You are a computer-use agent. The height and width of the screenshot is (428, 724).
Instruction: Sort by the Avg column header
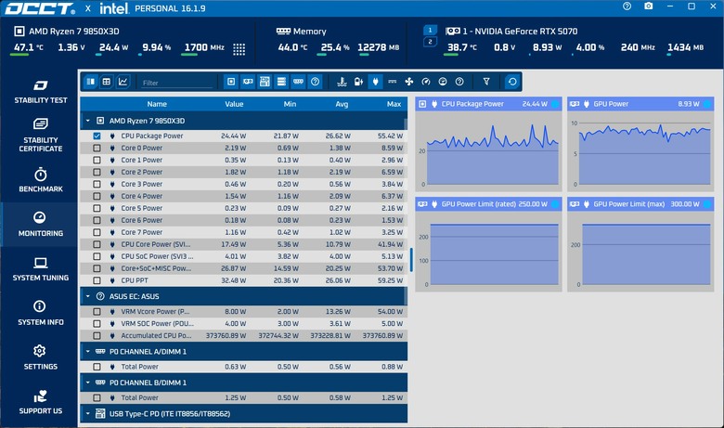click(x=342, y=104)
